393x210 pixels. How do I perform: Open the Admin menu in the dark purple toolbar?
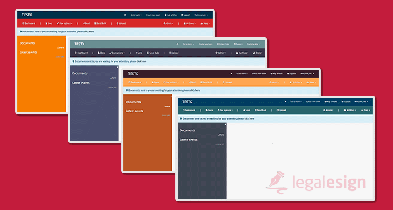point(221,52)
